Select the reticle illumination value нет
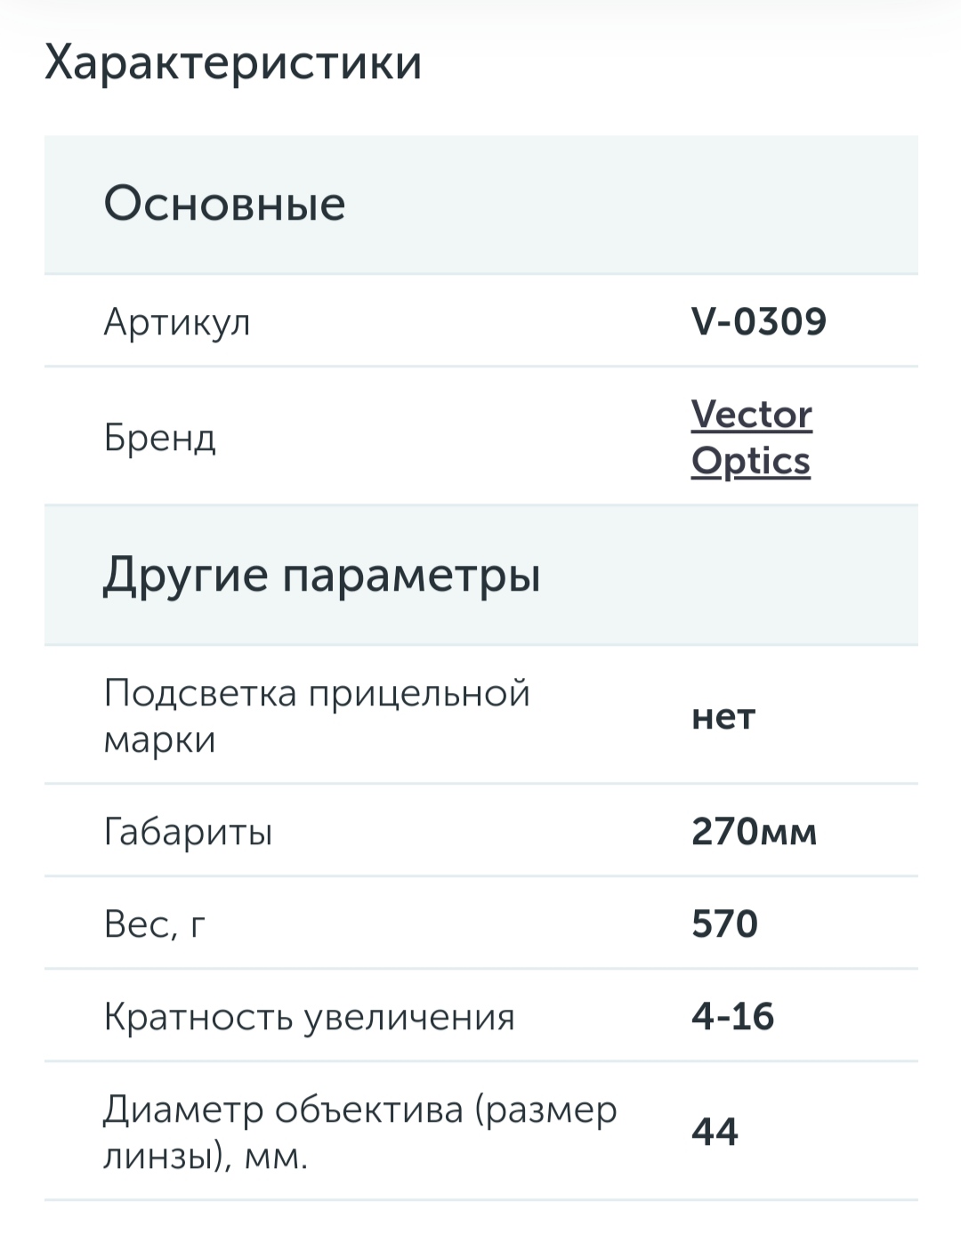961x1258 pixels. [x=723, y=716]
